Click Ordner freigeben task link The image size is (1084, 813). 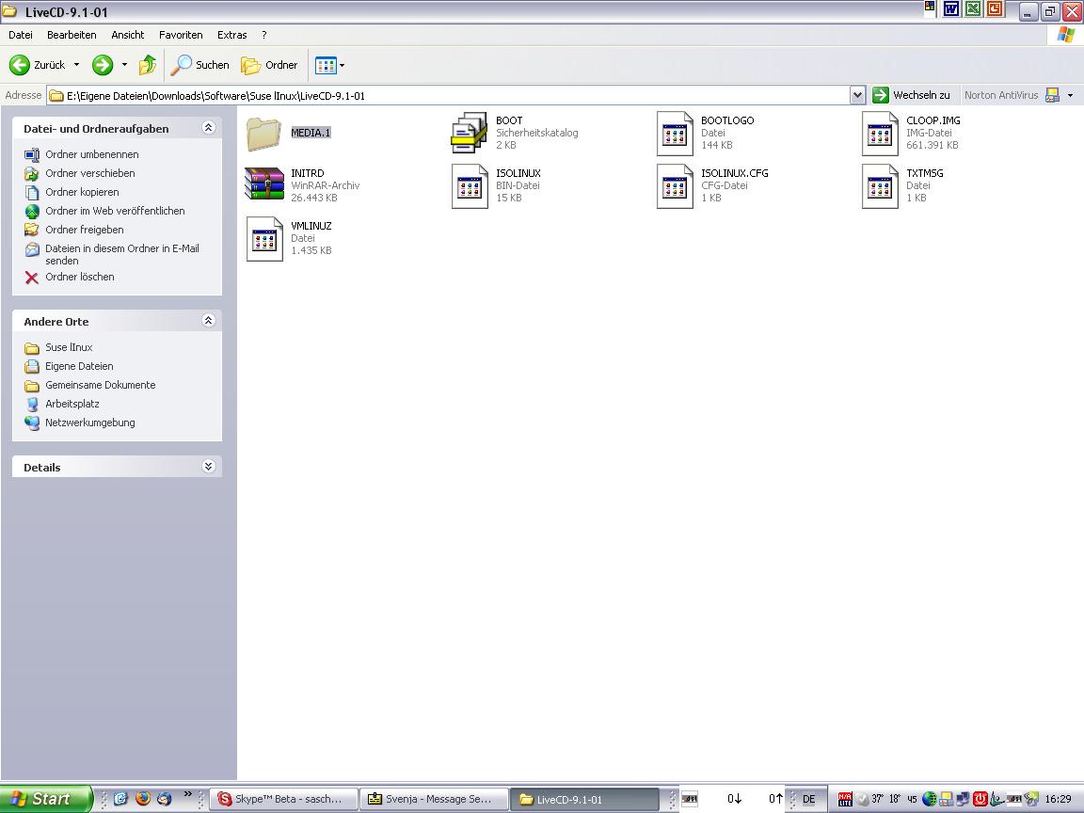85,230
